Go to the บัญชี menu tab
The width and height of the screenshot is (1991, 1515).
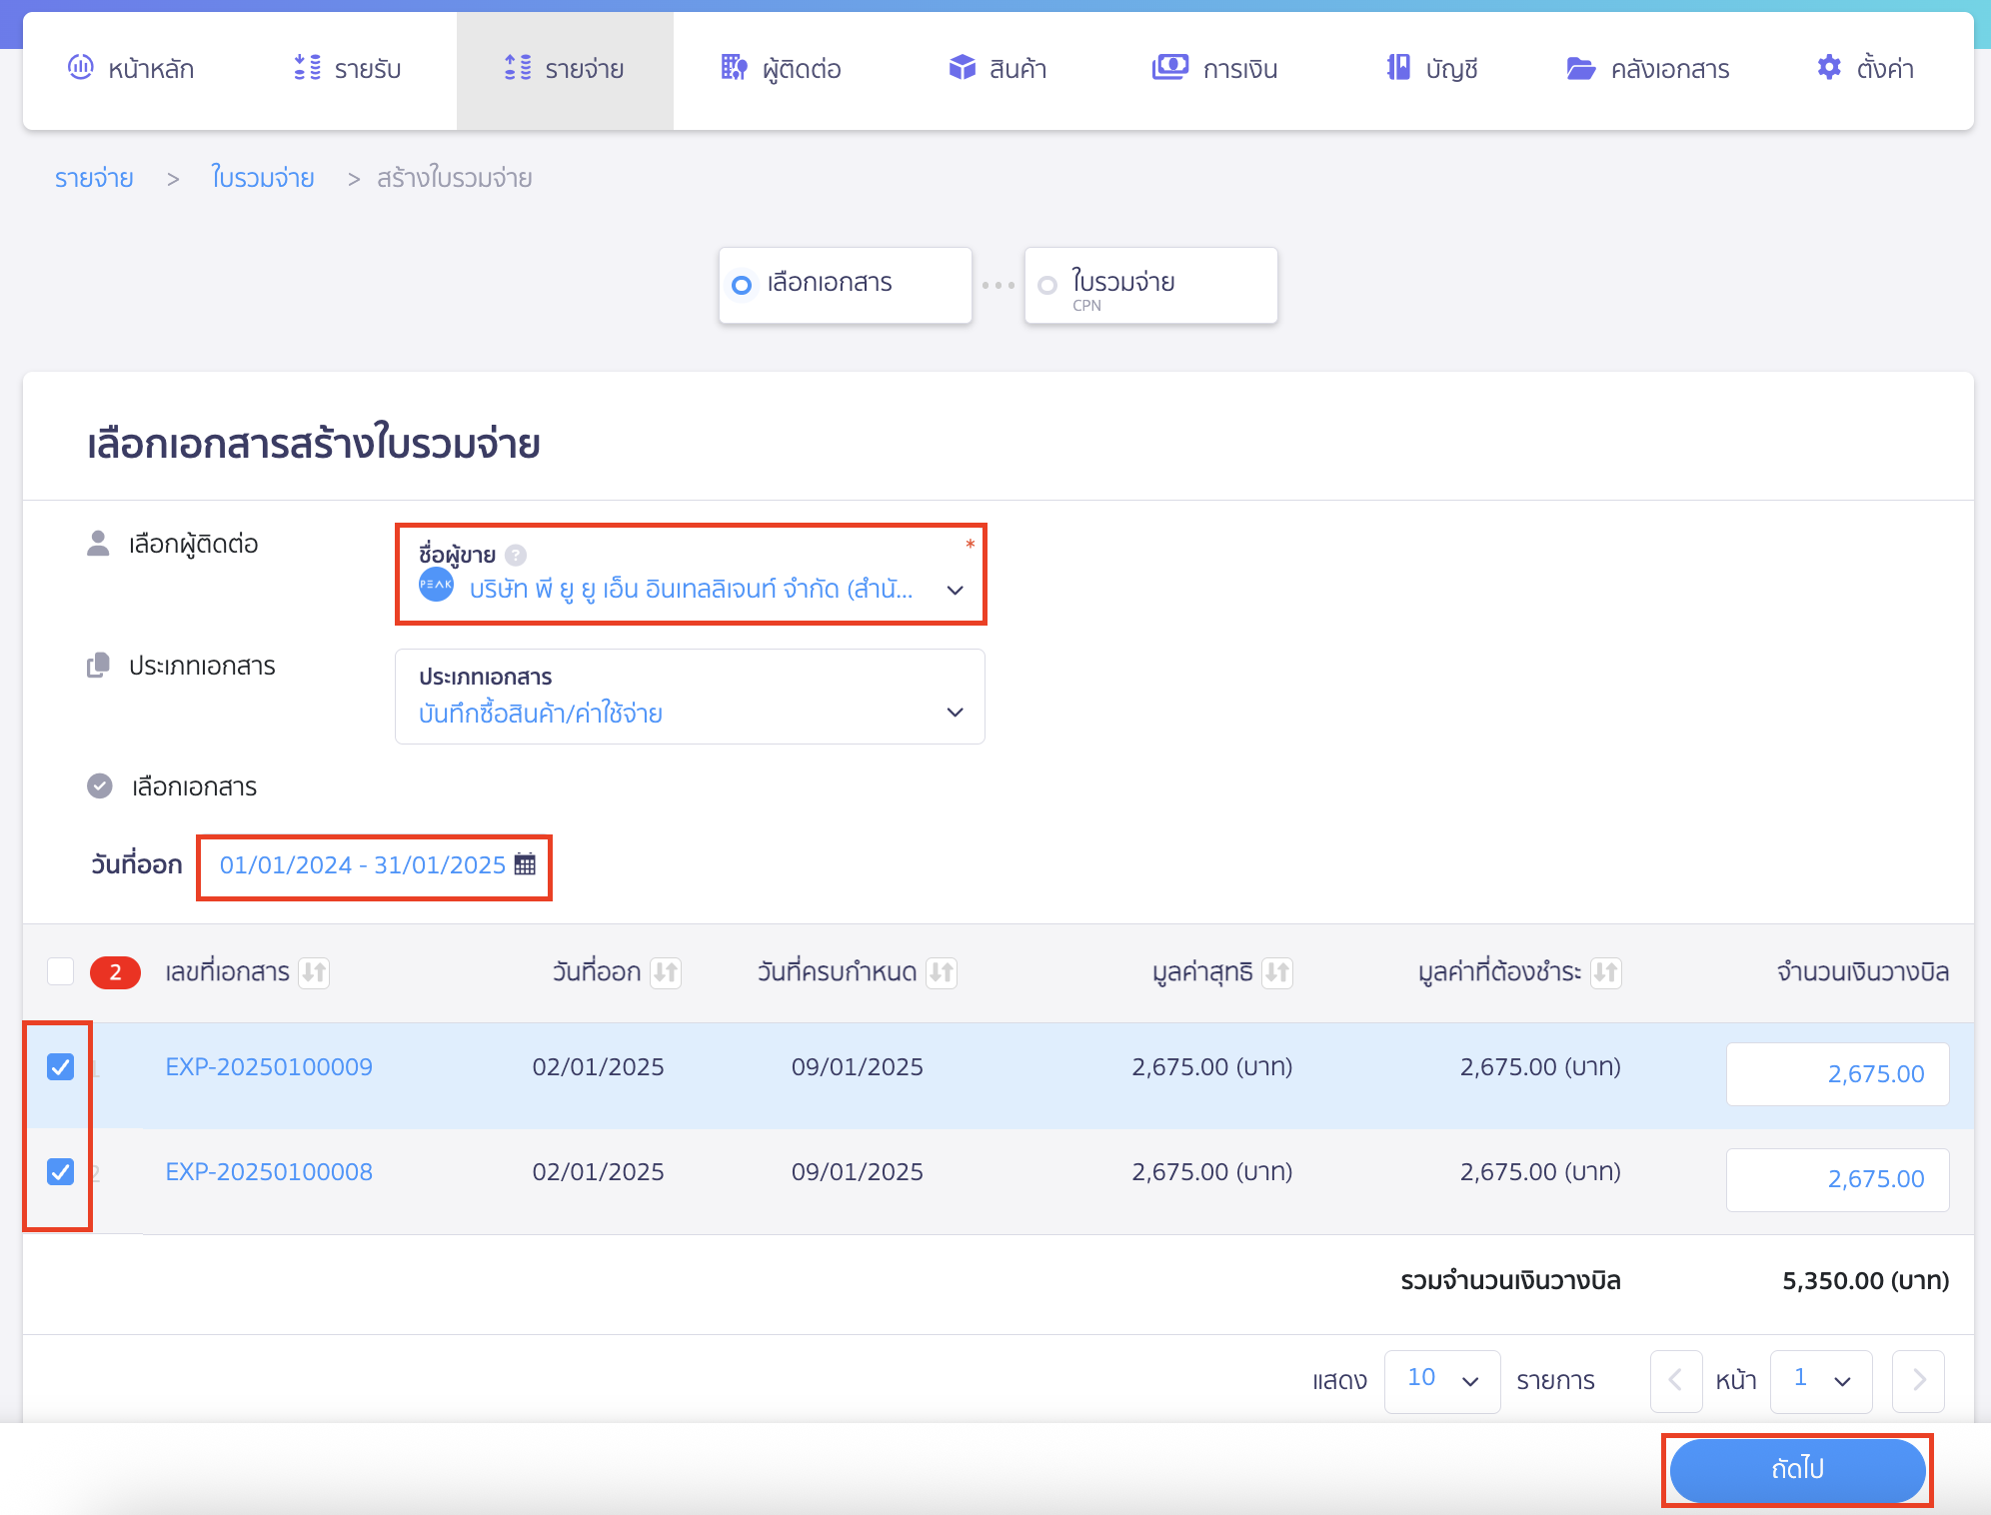point(1432,69)
